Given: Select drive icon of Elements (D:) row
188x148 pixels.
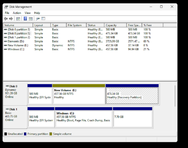Looking at the screenshot, I should (x=5, y=41).
